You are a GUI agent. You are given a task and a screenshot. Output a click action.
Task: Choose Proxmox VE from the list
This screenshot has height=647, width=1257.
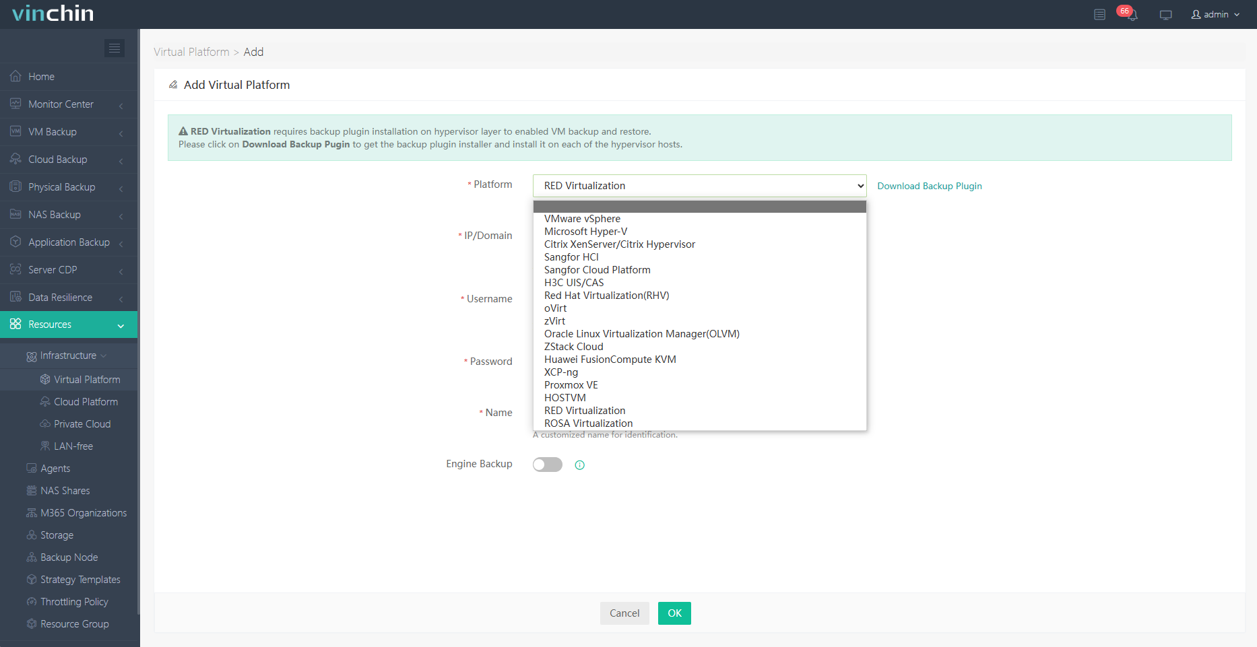[x=699, y=385]
